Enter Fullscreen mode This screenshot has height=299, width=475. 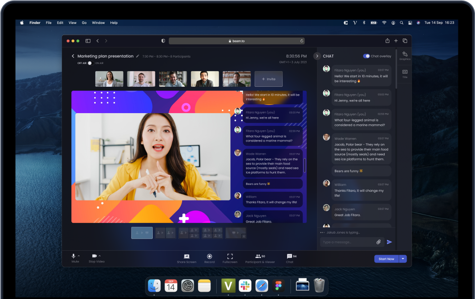pos(230,259)
